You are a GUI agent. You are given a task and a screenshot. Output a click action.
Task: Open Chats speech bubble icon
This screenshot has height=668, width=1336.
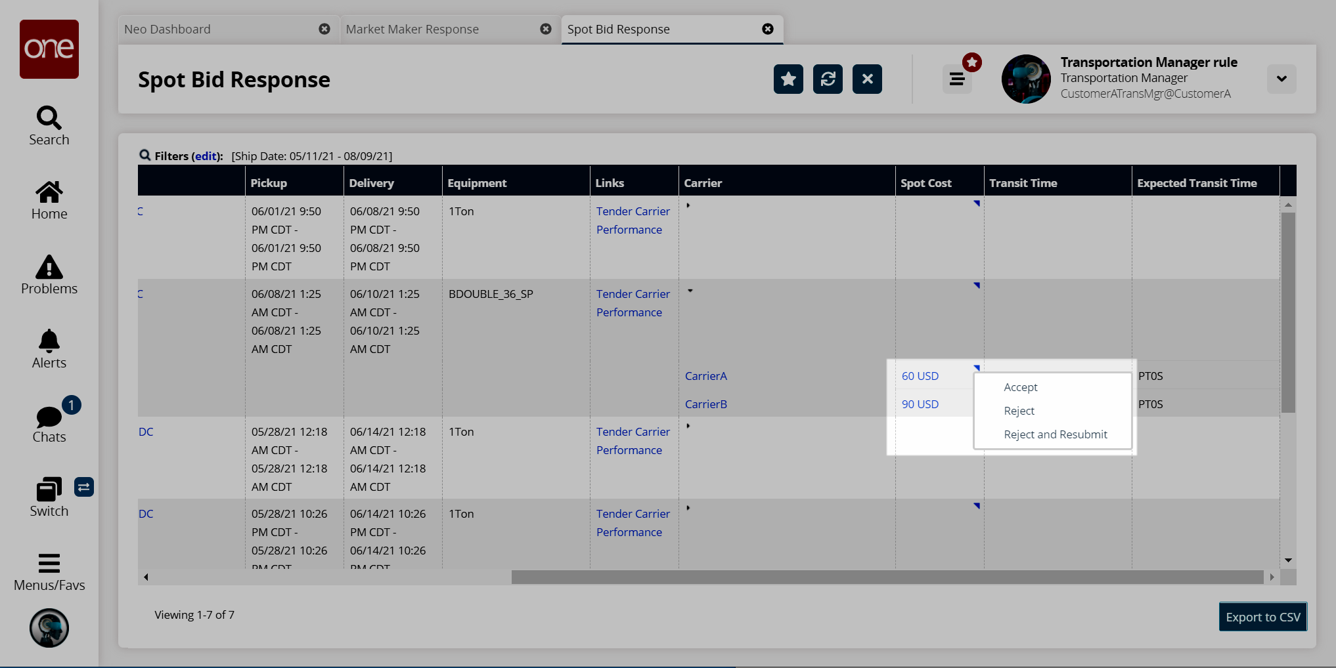(49, 416)
